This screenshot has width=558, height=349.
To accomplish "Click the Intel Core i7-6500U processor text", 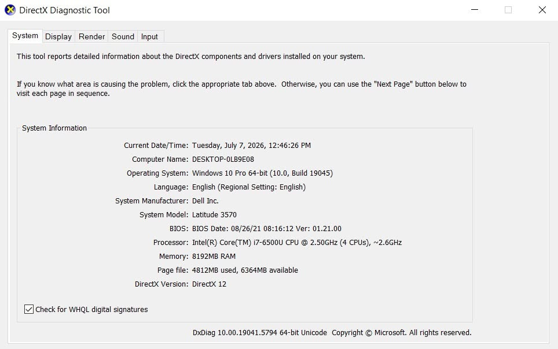I will coord(297,242).
